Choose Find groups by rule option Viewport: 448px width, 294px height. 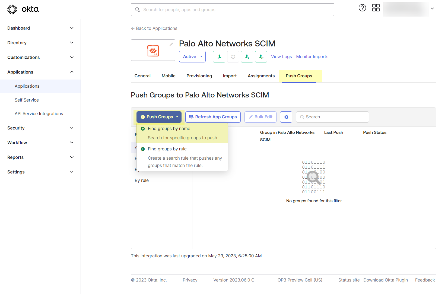[x=167, y=149]
